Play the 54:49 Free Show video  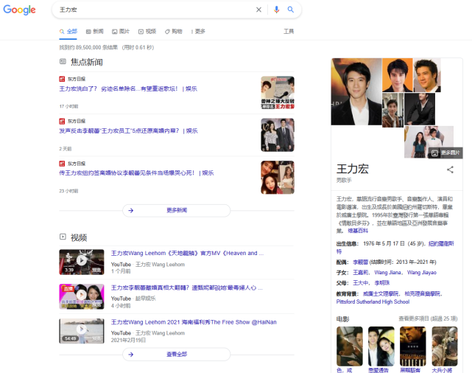coord(82,330)
